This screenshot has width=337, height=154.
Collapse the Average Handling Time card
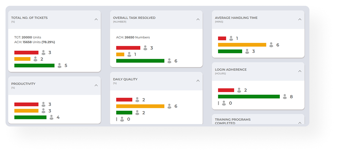coord(300,20)
